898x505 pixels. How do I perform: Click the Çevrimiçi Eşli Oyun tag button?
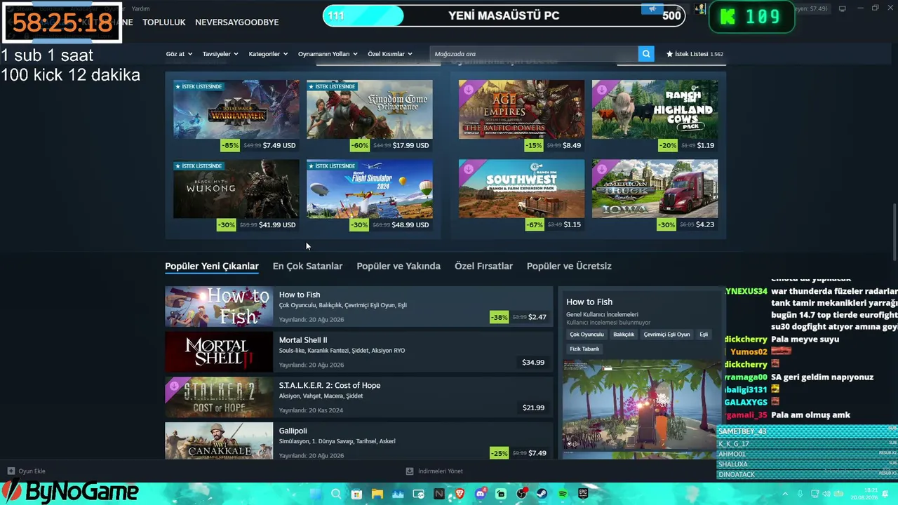pyautogui.click(x=666, y=335)
